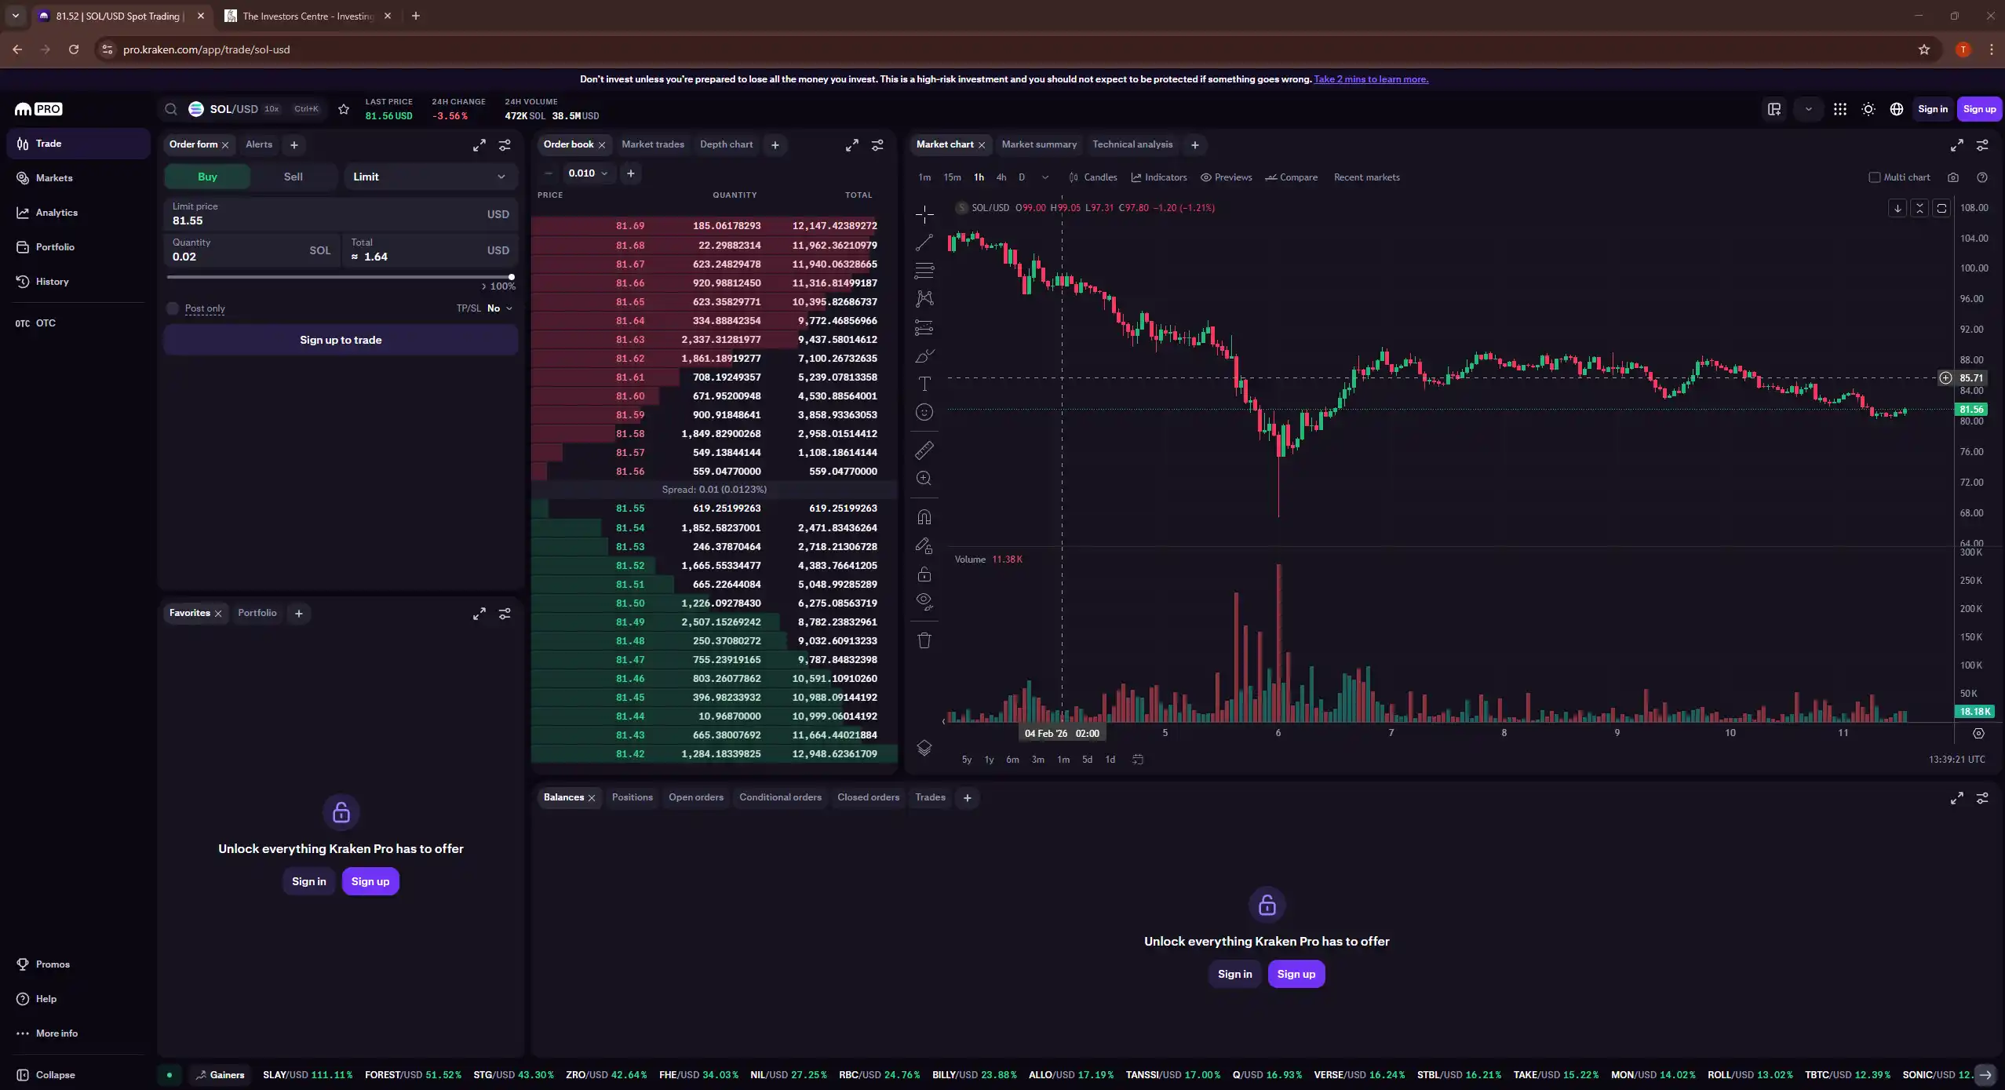The image size is (2005, 1090).
Task: Open chart axis settings gear
Action: coord(1978,733)
